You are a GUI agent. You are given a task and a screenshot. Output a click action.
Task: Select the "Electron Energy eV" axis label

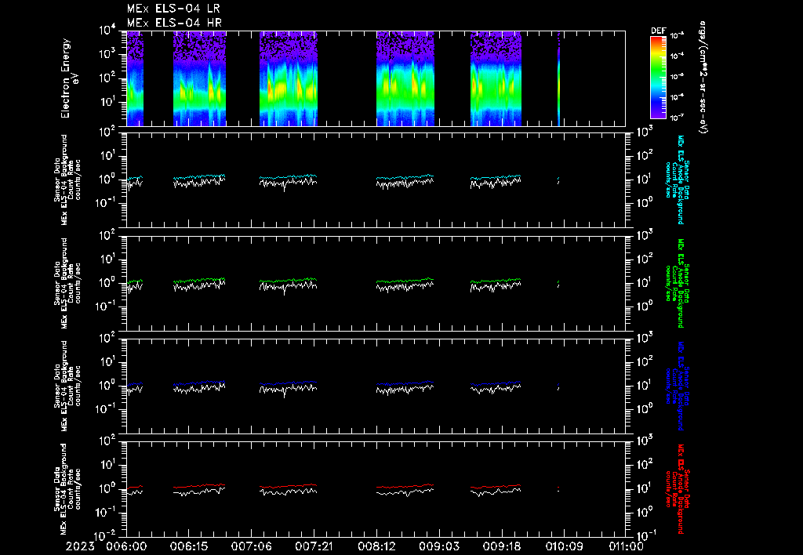pos(69,78)
